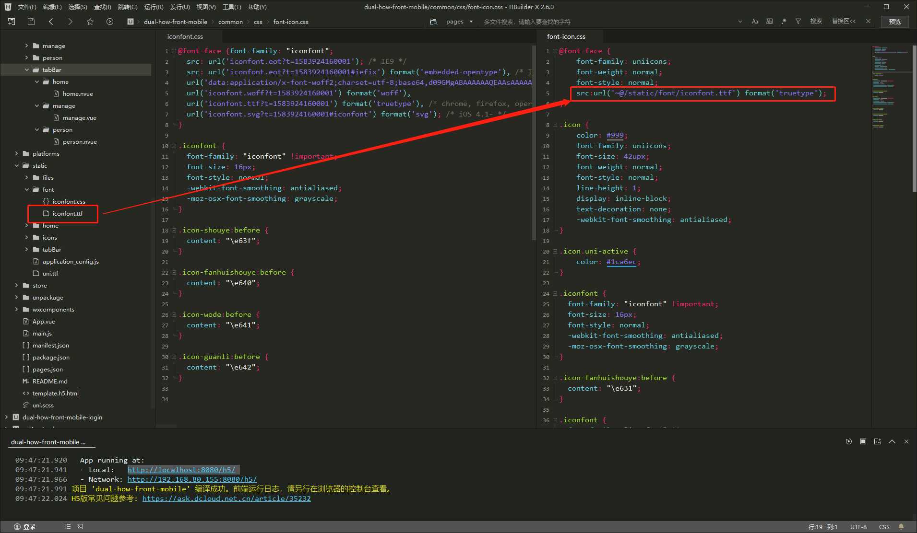Open the http://localhost:8080/h5/ link
This screenshot has width=917, height=533.
coord(181,470)
